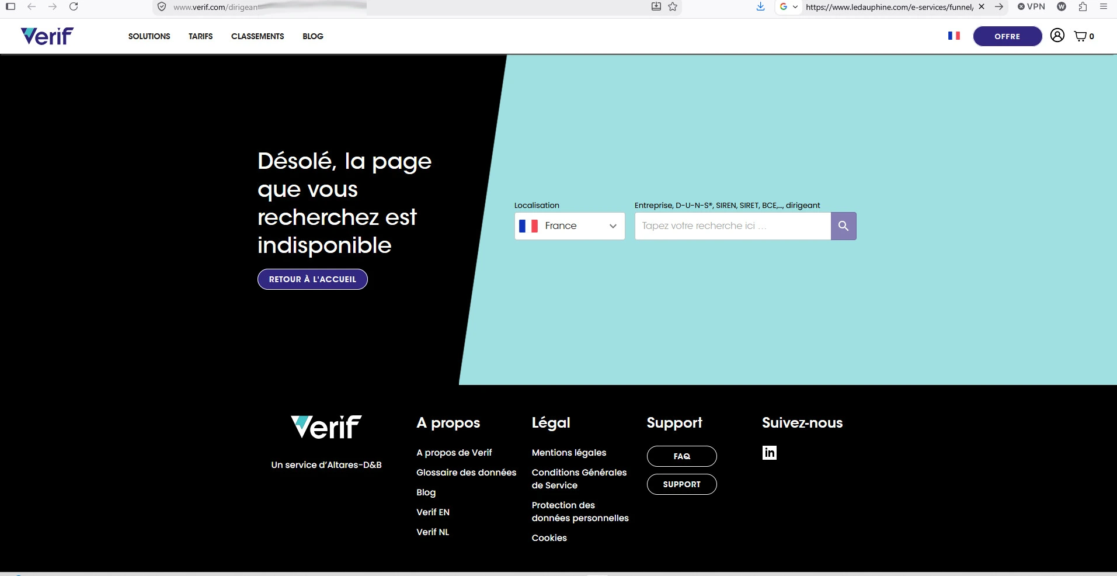1117x576 pixels.
Task: Open 'Glossaire des données' link
Action: pos(467,473)
